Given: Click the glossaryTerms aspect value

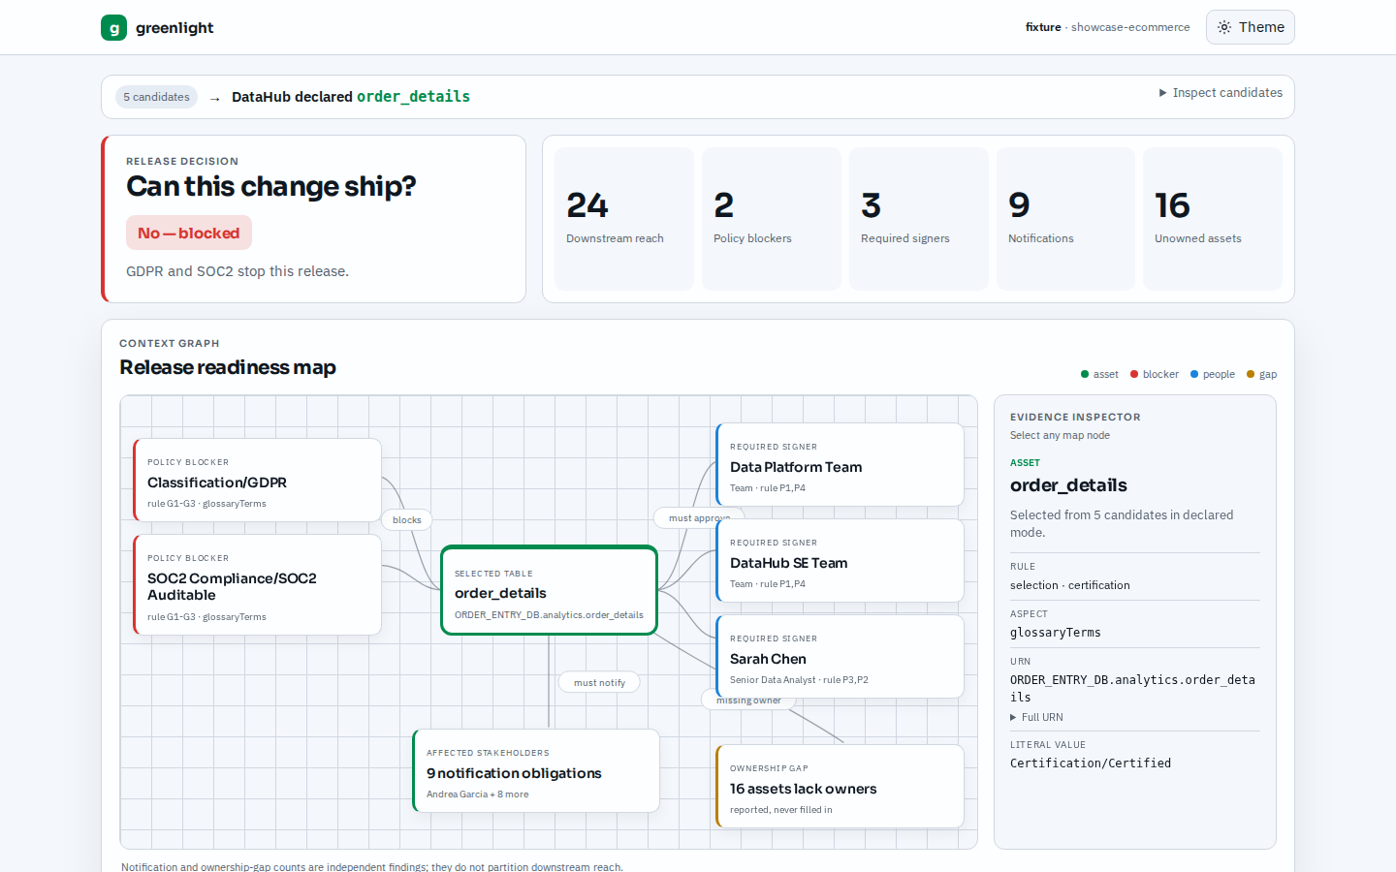Looking at the screenshot, I should click(x=1056, y=633).
